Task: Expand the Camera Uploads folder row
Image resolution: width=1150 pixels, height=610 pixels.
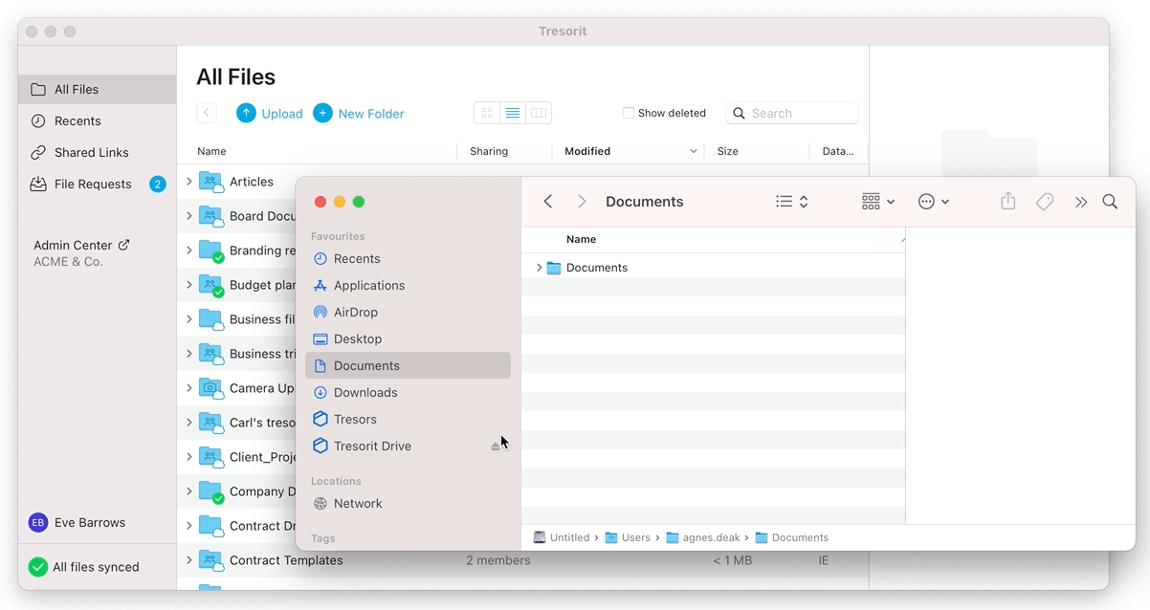Action: [189, 388]
